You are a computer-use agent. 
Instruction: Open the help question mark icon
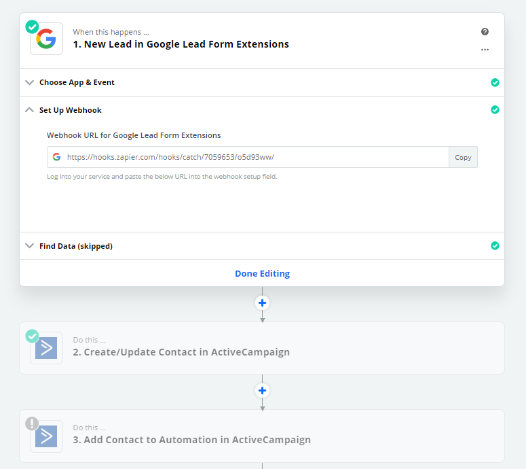tap(485, 31)
